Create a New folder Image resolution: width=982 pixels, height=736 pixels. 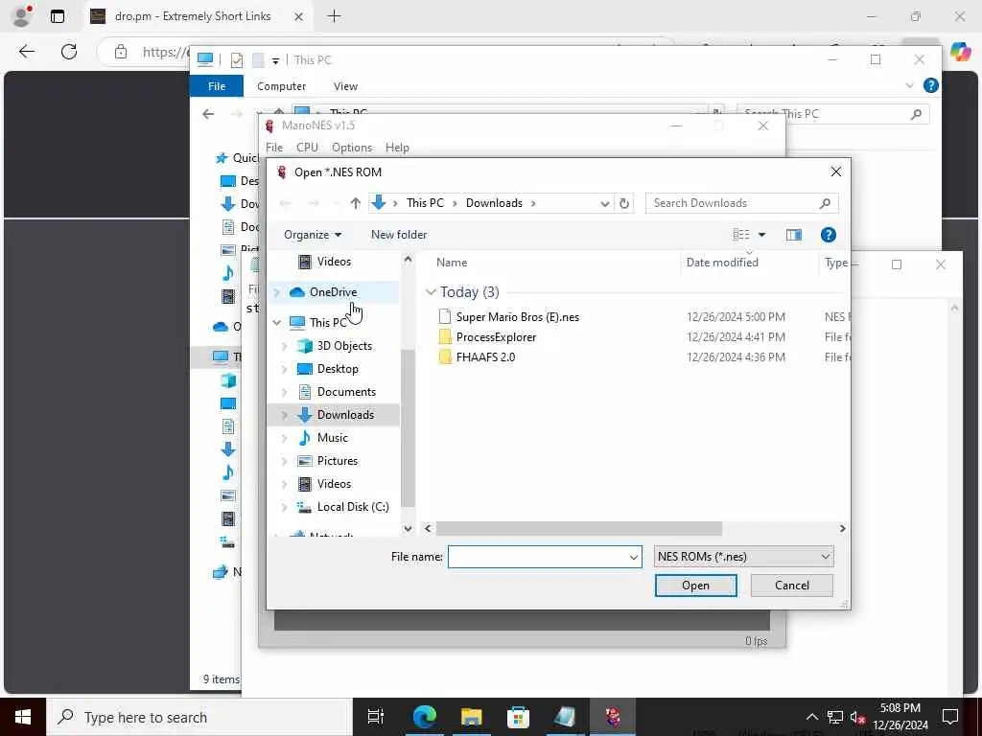coord(399,235)
